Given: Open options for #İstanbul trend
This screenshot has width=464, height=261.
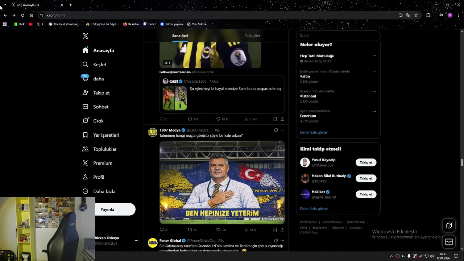Looking at the screenshot, I should click(x=374, y=92).
